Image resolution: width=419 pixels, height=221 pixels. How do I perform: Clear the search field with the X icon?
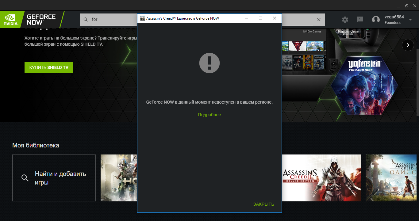[x=319, y=20]
